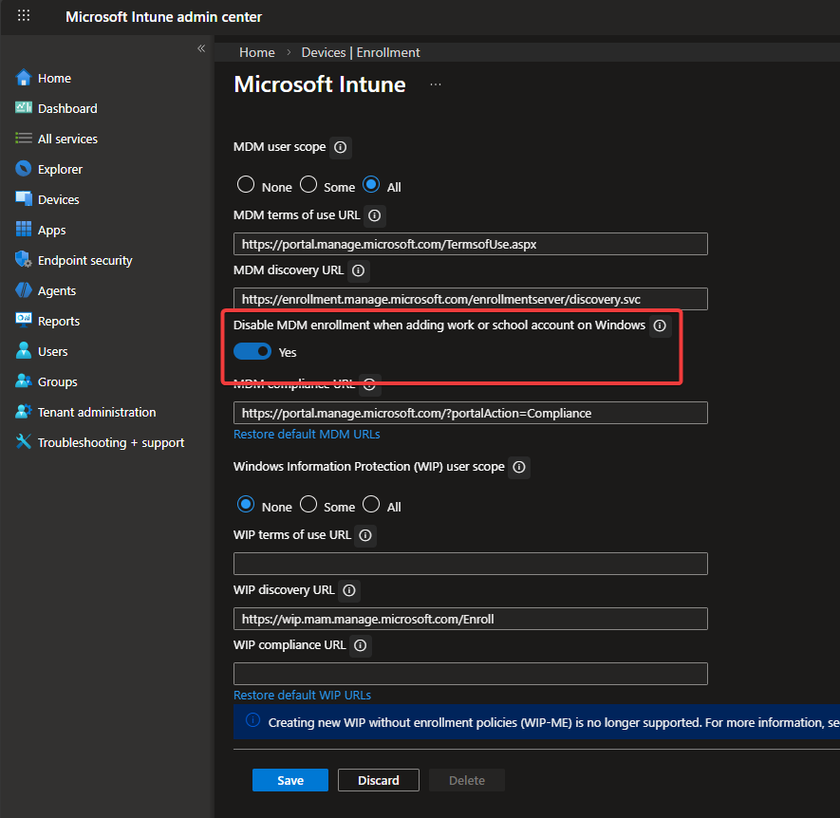Show info for WIP compliance URL

[361, 645]
